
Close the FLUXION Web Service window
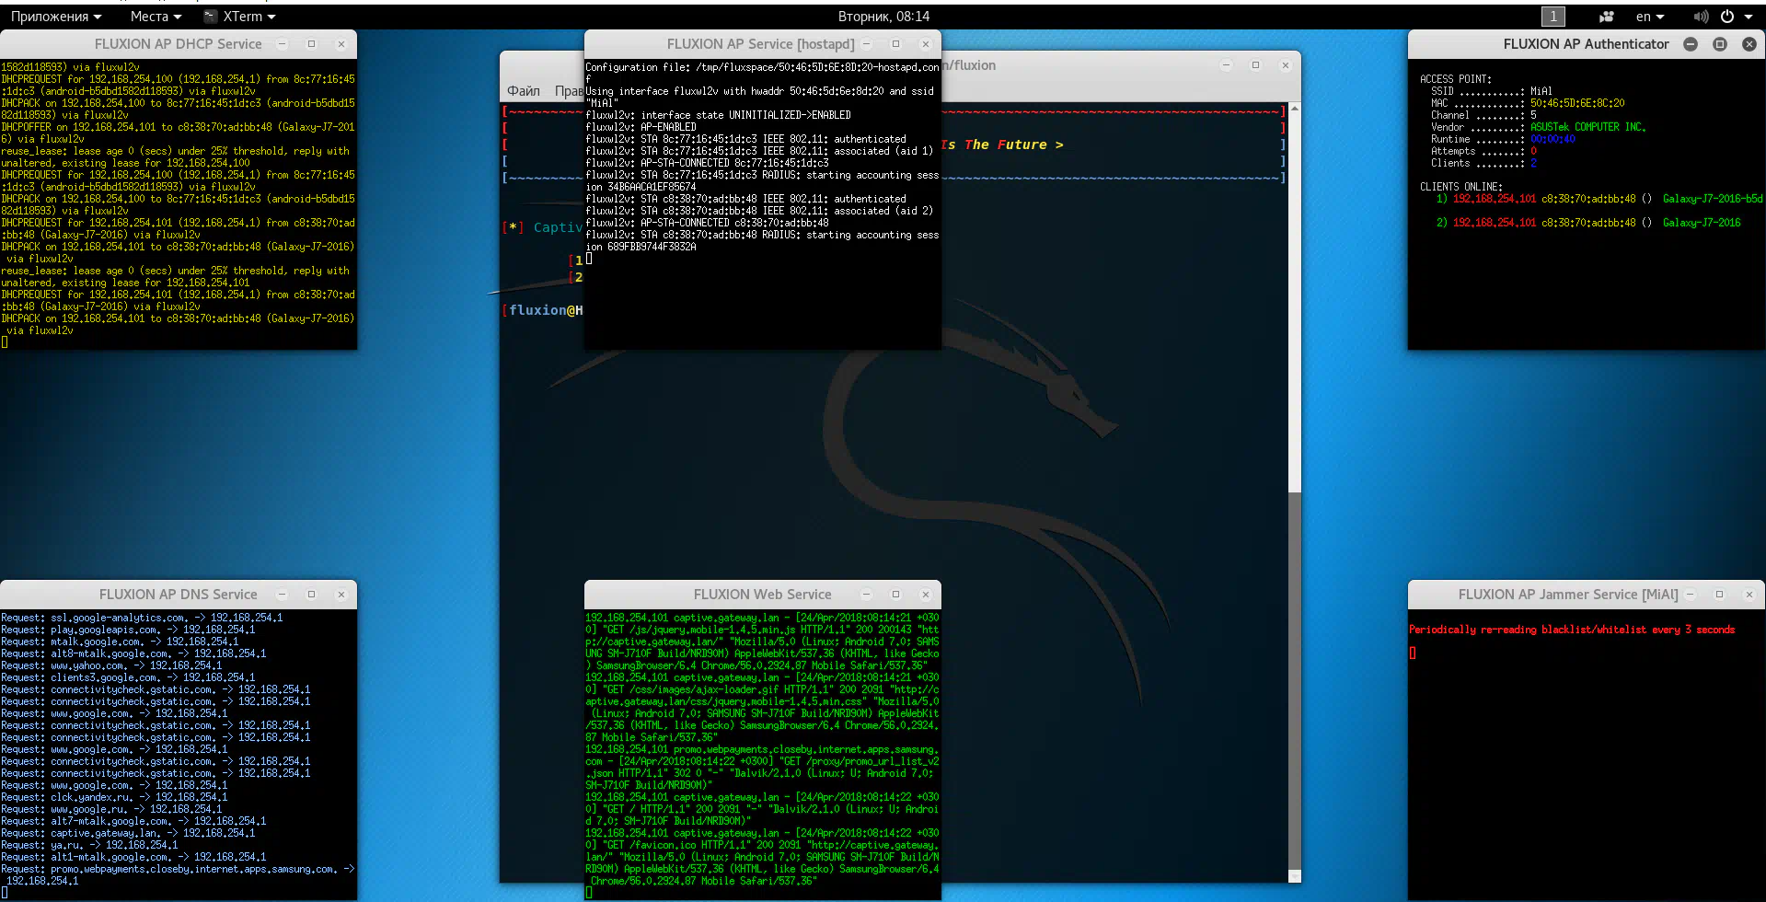click(926, 595)
